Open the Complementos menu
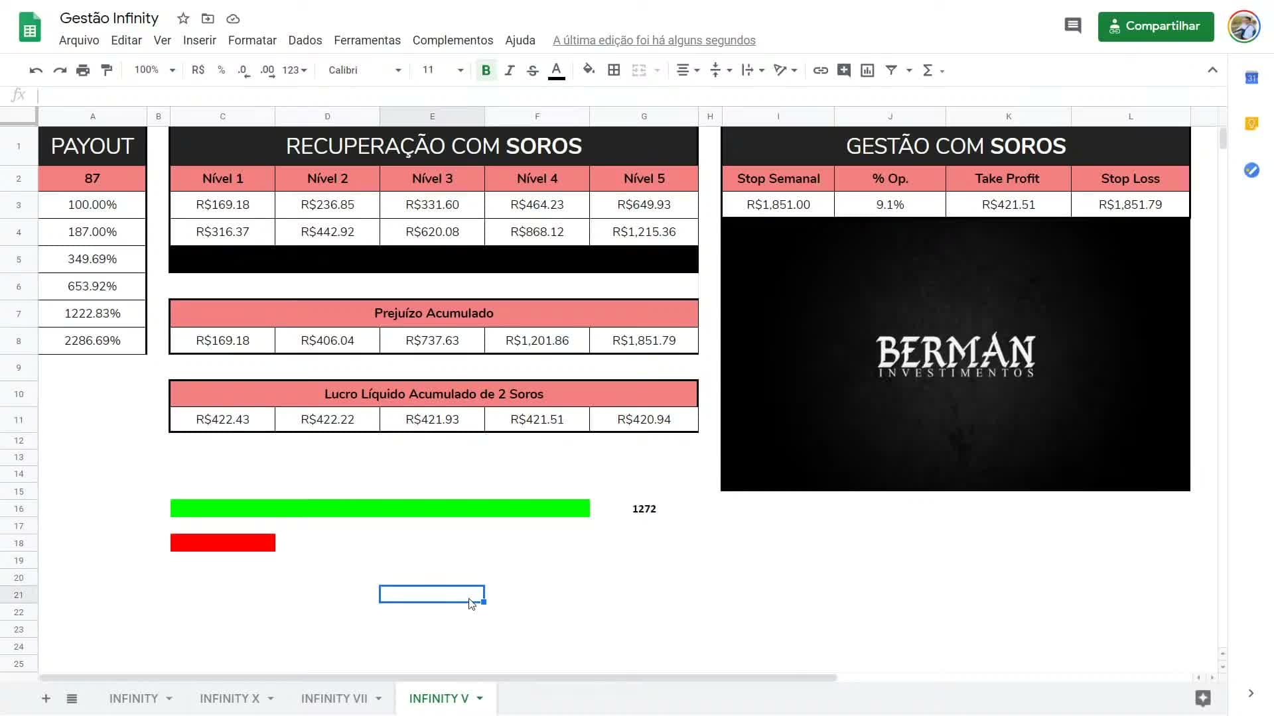The image size is (1274, 716). [x=453, y=40]
